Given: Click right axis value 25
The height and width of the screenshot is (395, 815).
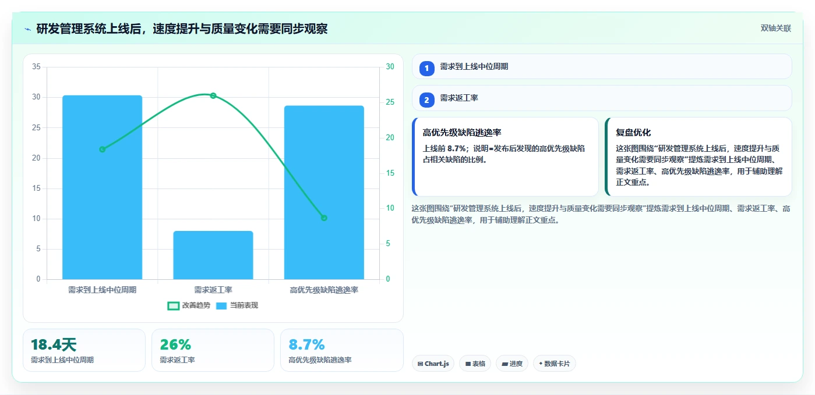Looking at the screenshot, I should pyautogui.click(x=390, y=102).
